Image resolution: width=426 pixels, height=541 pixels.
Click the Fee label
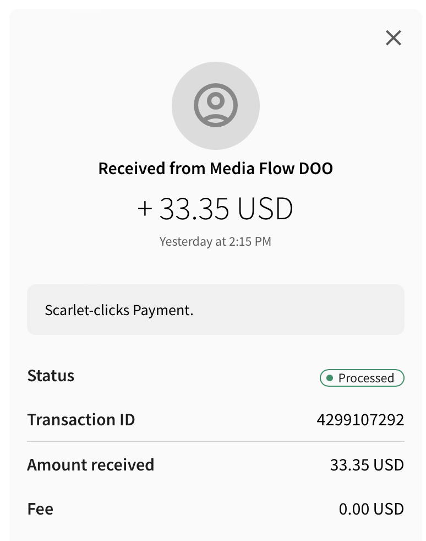point(40,509)
